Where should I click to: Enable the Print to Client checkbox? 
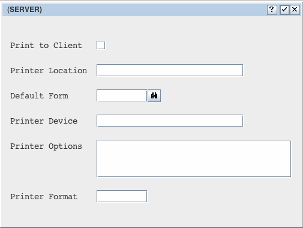pyautogui.click(x=101, y=45)
